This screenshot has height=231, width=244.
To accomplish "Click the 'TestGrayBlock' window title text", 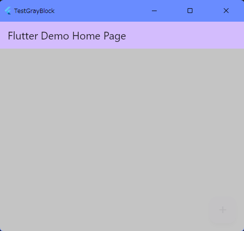I will click(34, 11).
